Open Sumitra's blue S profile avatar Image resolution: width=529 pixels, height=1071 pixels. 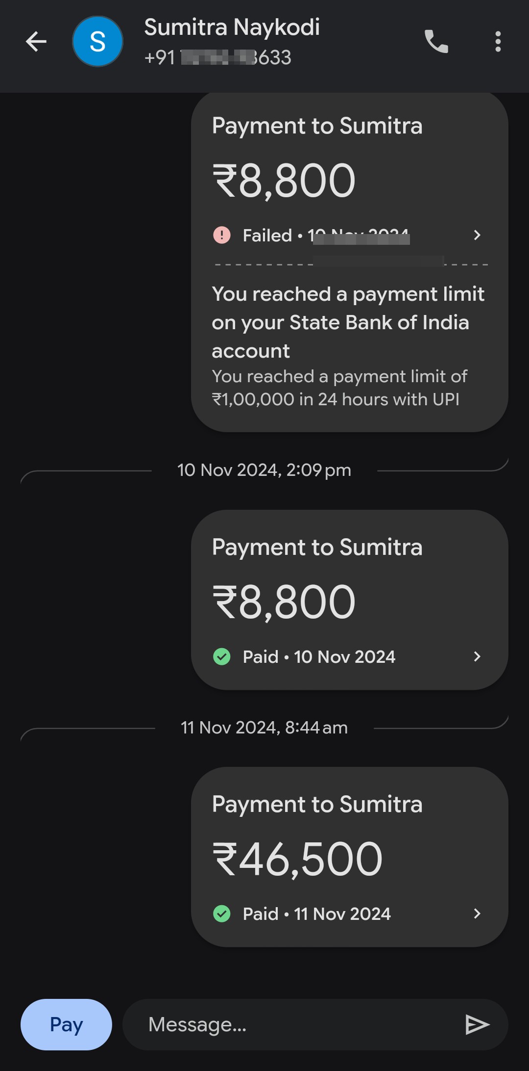(97, 42)
